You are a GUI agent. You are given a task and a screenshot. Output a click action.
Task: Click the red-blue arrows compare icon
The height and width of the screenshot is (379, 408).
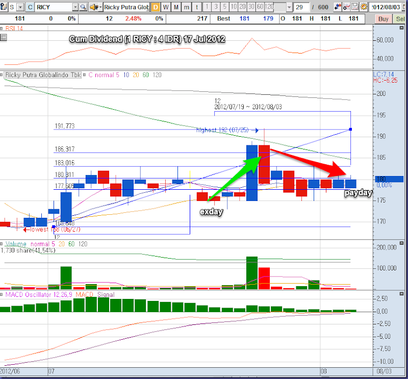click(x=338, y=8)
